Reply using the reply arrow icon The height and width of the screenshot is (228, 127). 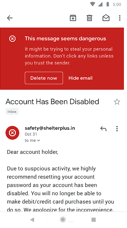pos(103,129)
